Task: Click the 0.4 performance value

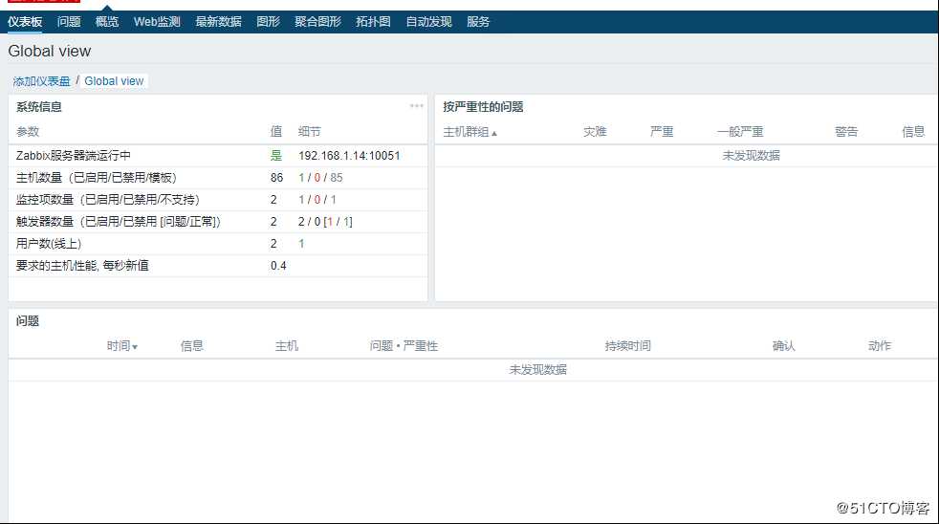Action: [278, 266]
